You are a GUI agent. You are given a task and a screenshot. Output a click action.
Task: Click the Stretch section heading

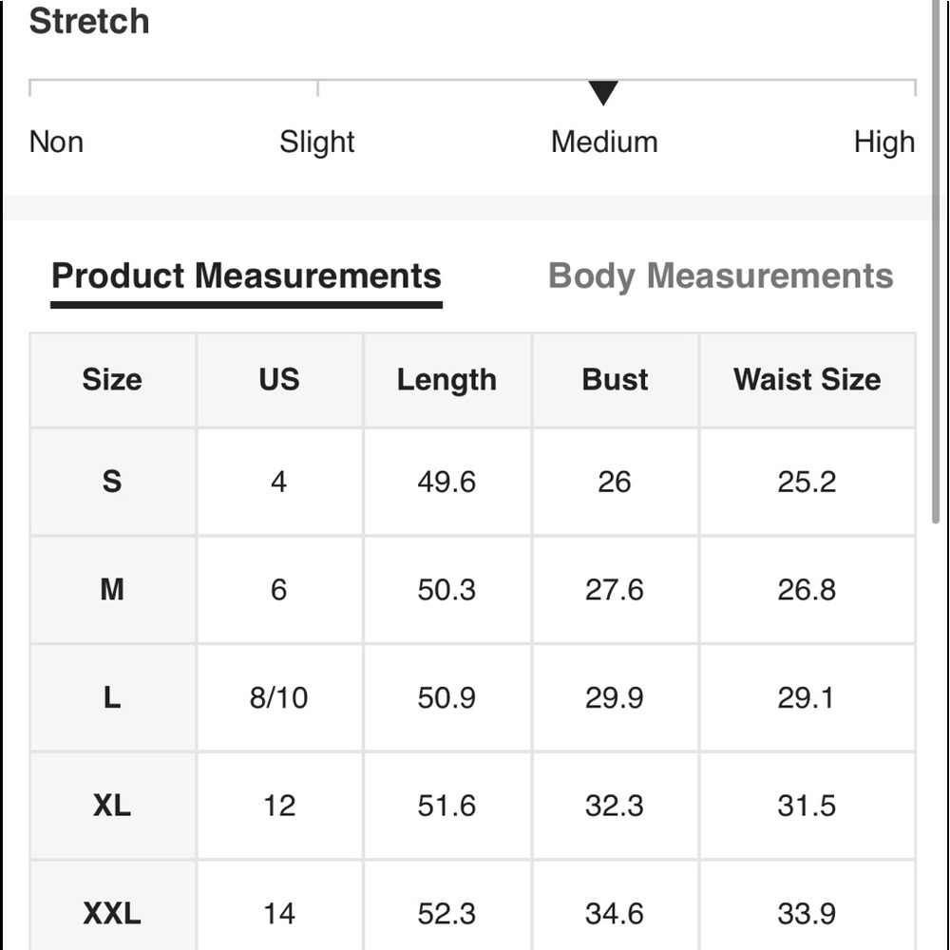pyautogui.click(x=89, y=22)
